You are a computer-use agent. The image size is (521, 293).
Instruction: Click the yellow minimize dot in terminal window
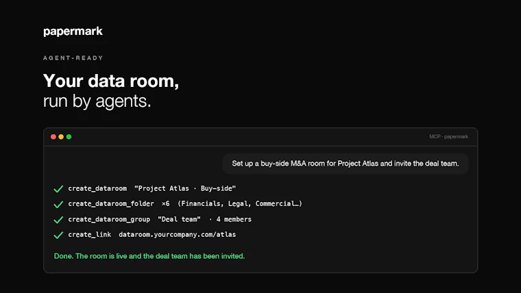pos(61,137)
